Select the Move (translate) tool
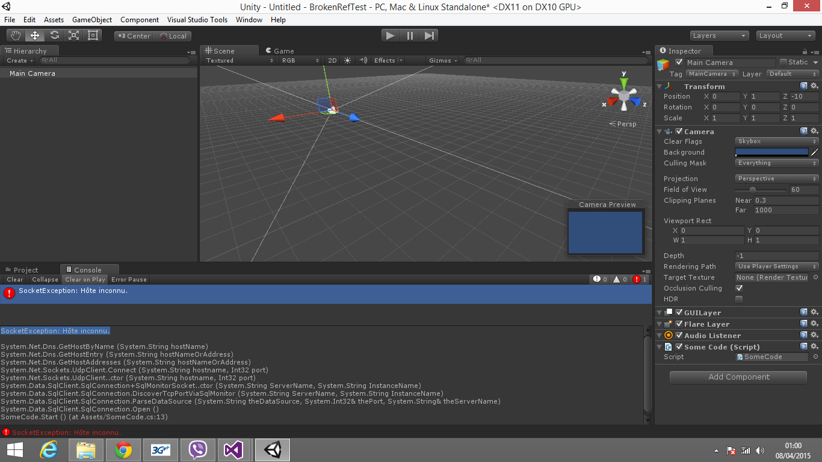The image size is (822, 462). coord(34,35)
